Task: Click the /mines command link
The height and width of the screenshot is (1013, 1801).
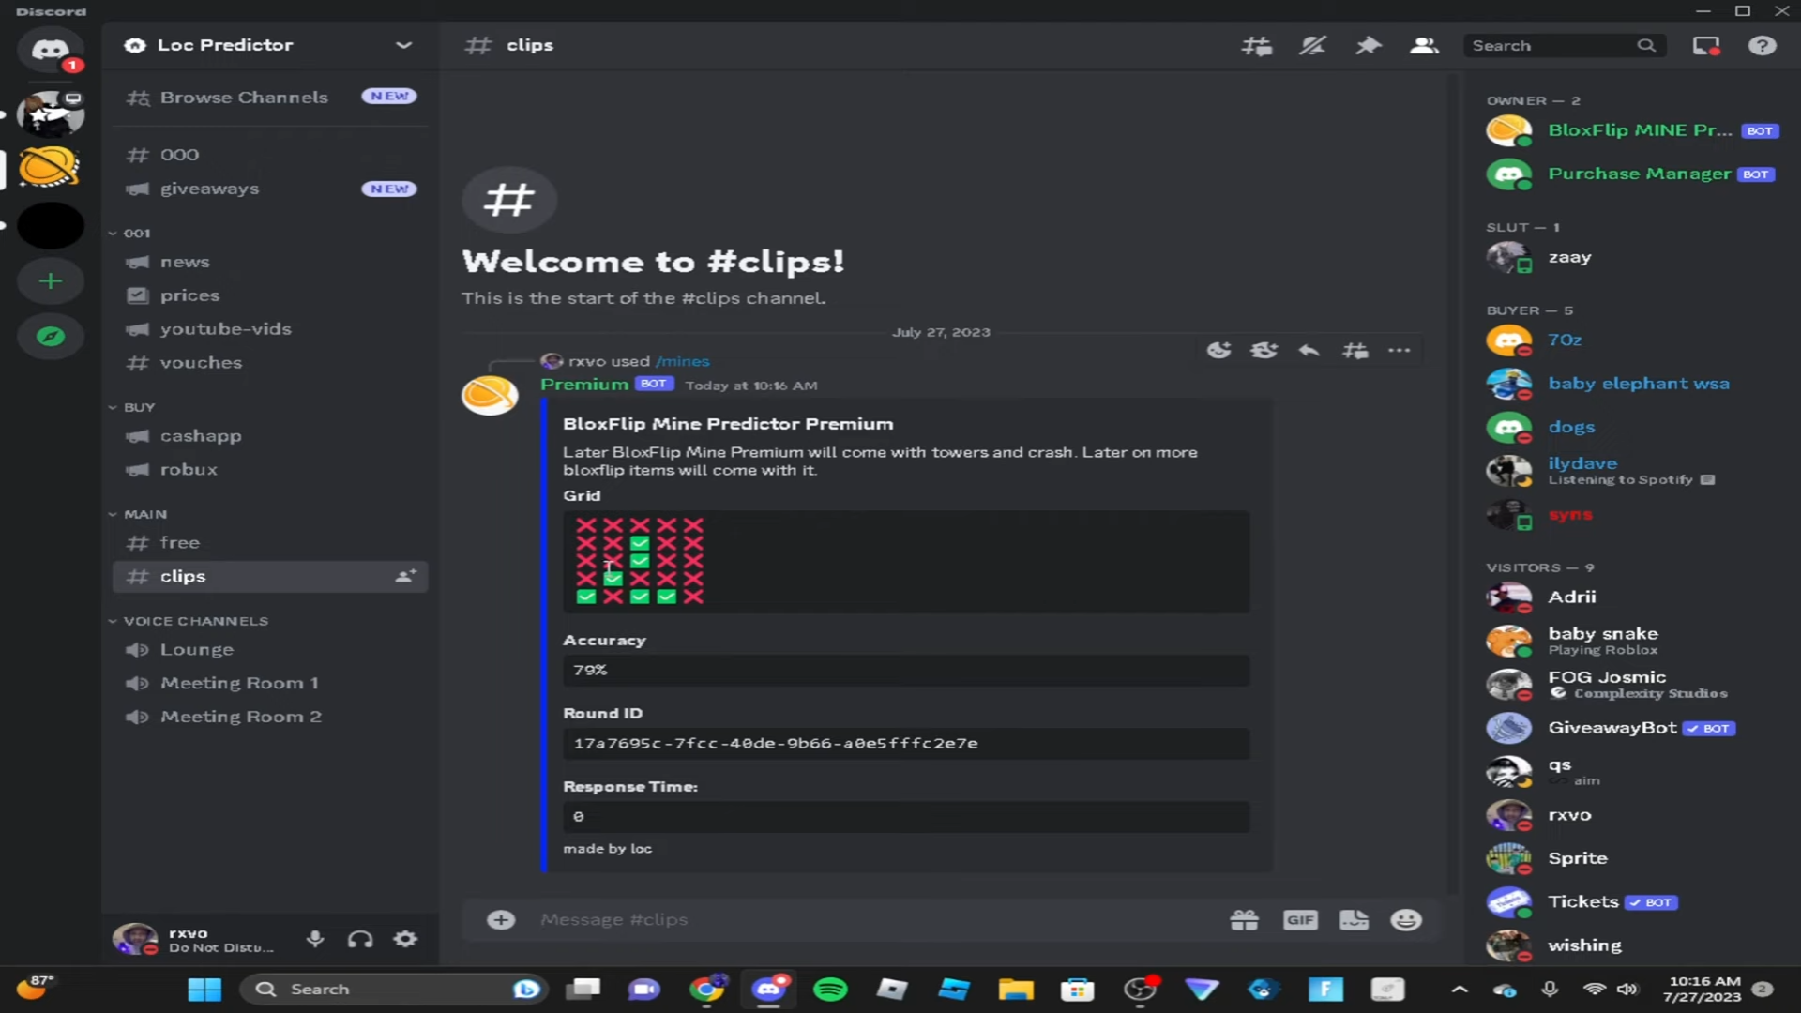Action: pos(682,361)
